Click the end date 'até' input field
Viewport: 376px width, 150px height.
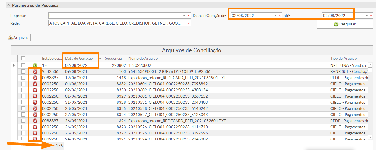click(x=342, y=16)
